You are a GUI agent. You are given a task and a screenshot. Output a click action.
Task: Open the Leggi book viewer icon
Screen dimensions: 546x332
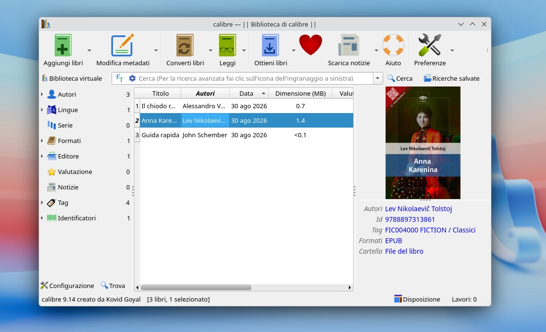click(x=228, y=45)
